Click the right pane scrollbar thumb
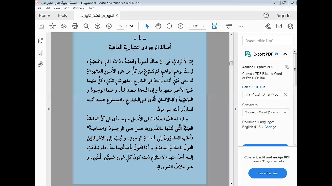 click(x=295, y=70)
